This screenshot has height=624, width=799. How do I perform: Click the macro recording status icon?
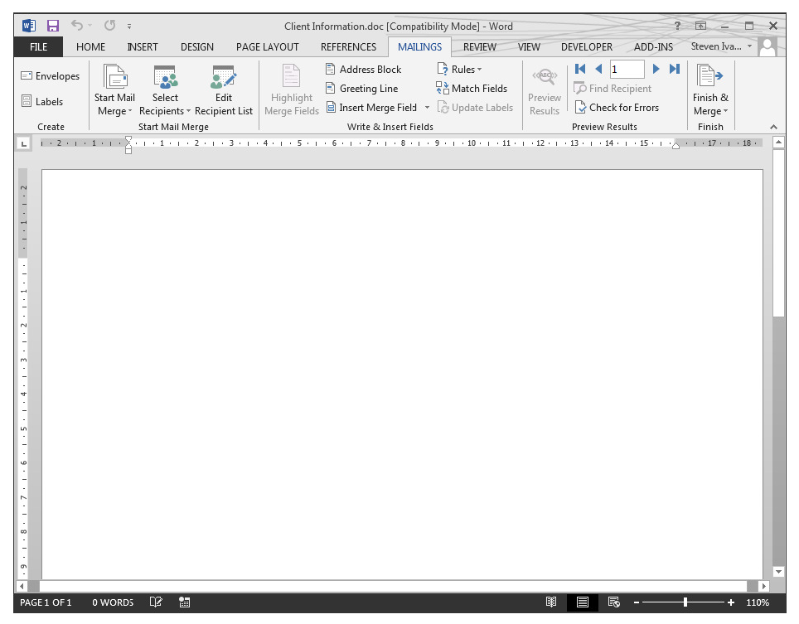tap(185, 602)
